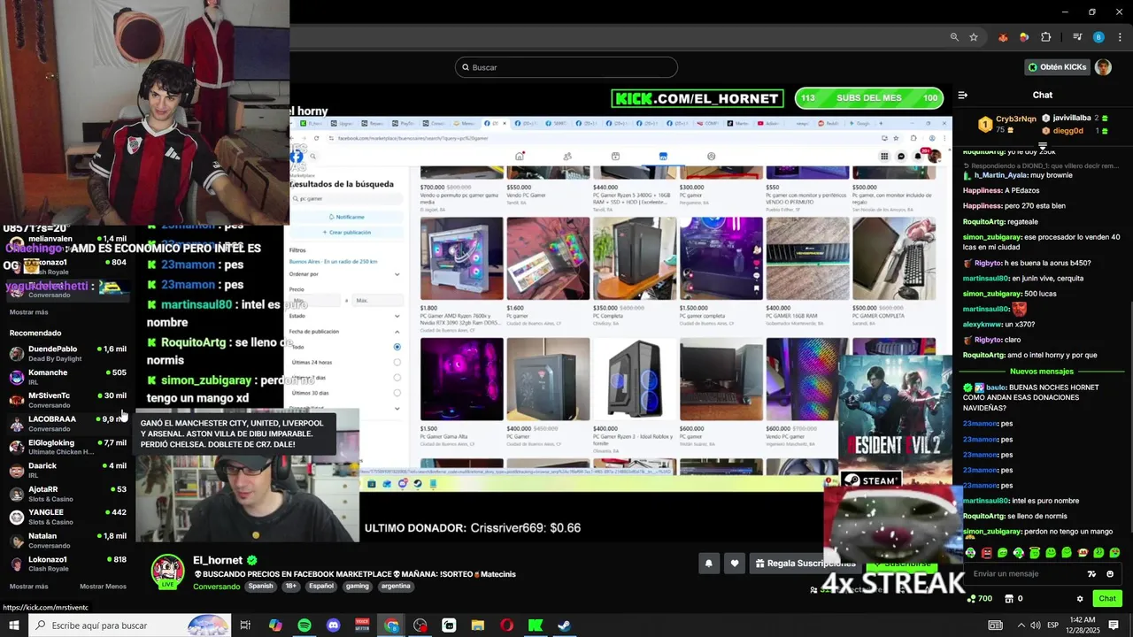Expand 'Estado' filter in Marketplace
Image resolution: width=1133 pixels, height=637 pixels.
[x=397, y=316]
